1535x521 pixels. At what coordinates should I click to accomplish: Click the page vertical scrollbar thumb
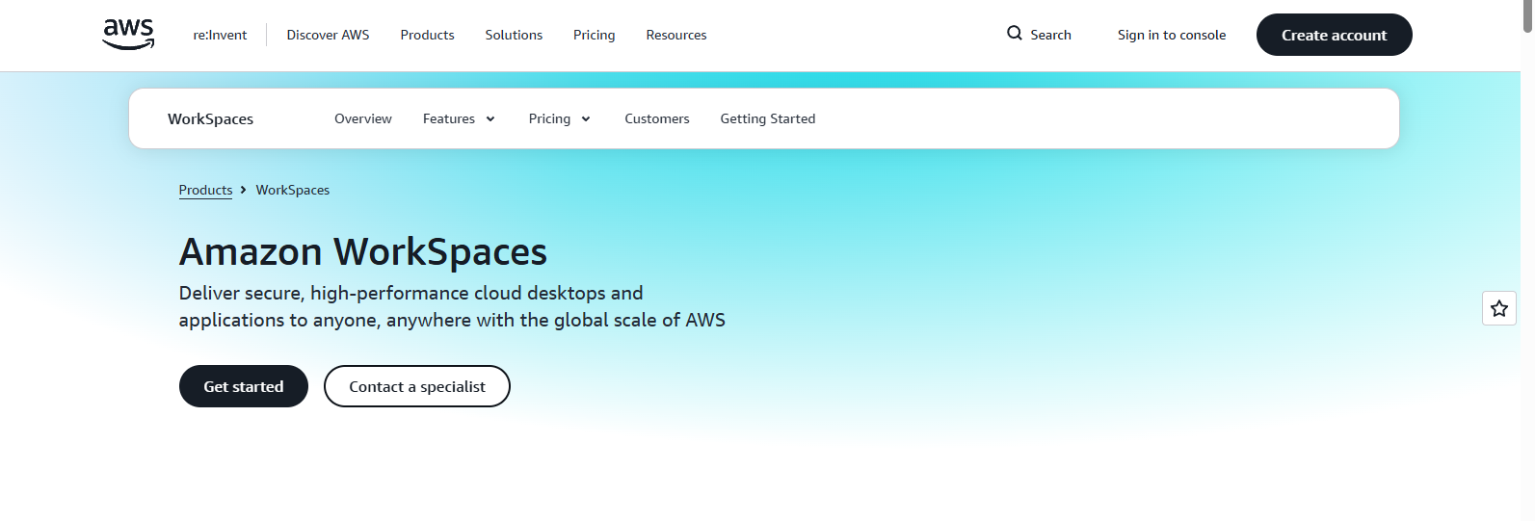point(1527,16)
